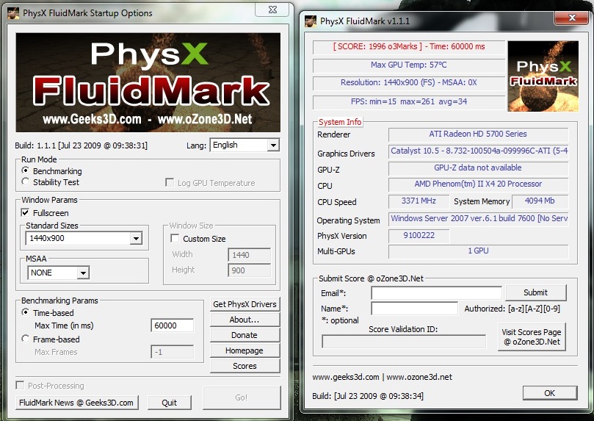Select Frame-based benchmarking option
This screenshot has height=421, width=594.
pos(26,339)
